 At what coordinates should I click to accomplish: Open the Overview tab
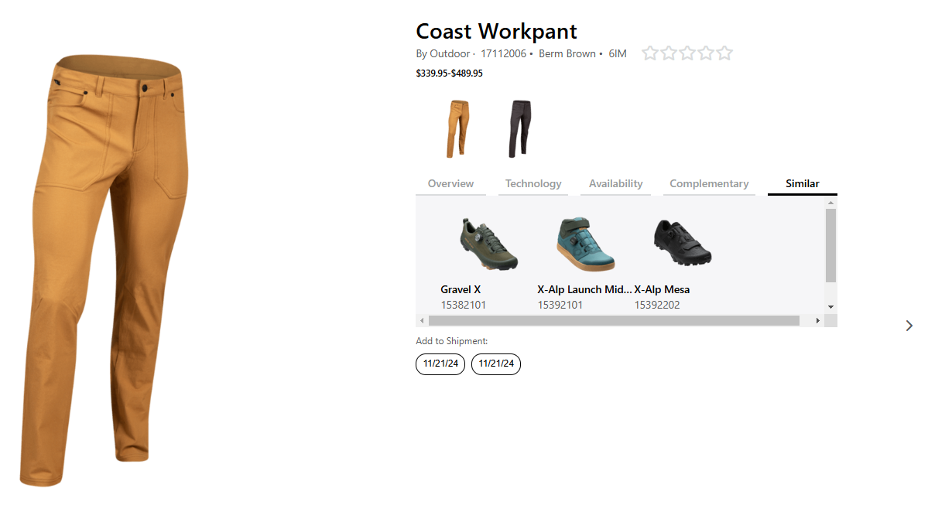click(x=450, y=184)
